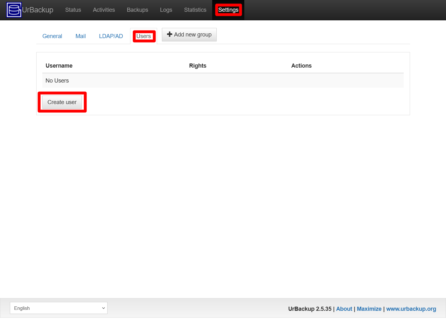Image resolution: width=446 pixels, height=320 pixels.
Task: Open the About dialog link
Action: (x=344, y=309)
